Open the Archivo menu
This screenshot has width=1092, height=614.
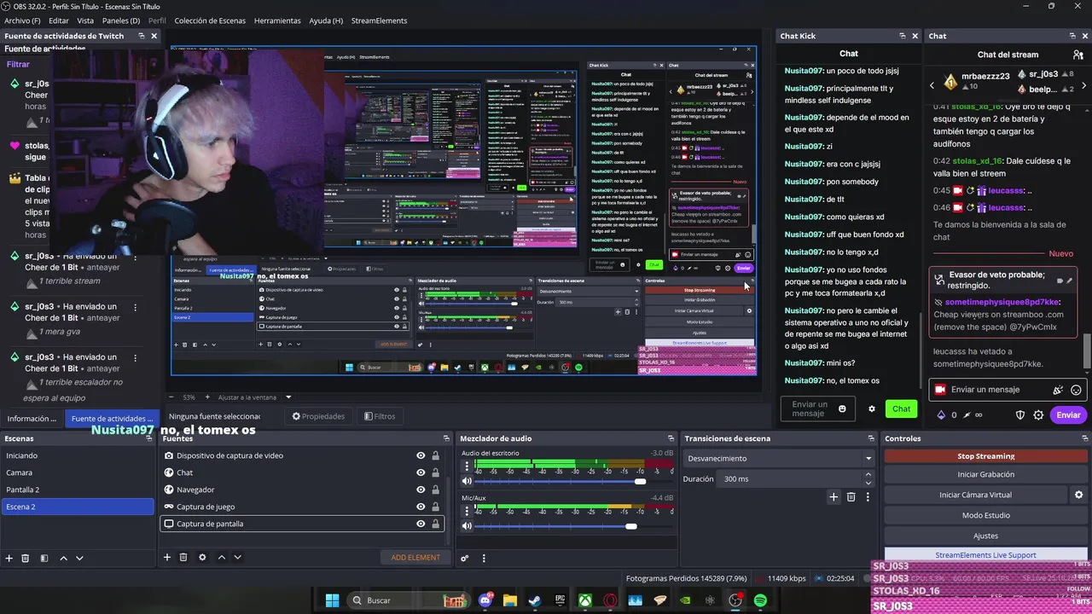22,20
